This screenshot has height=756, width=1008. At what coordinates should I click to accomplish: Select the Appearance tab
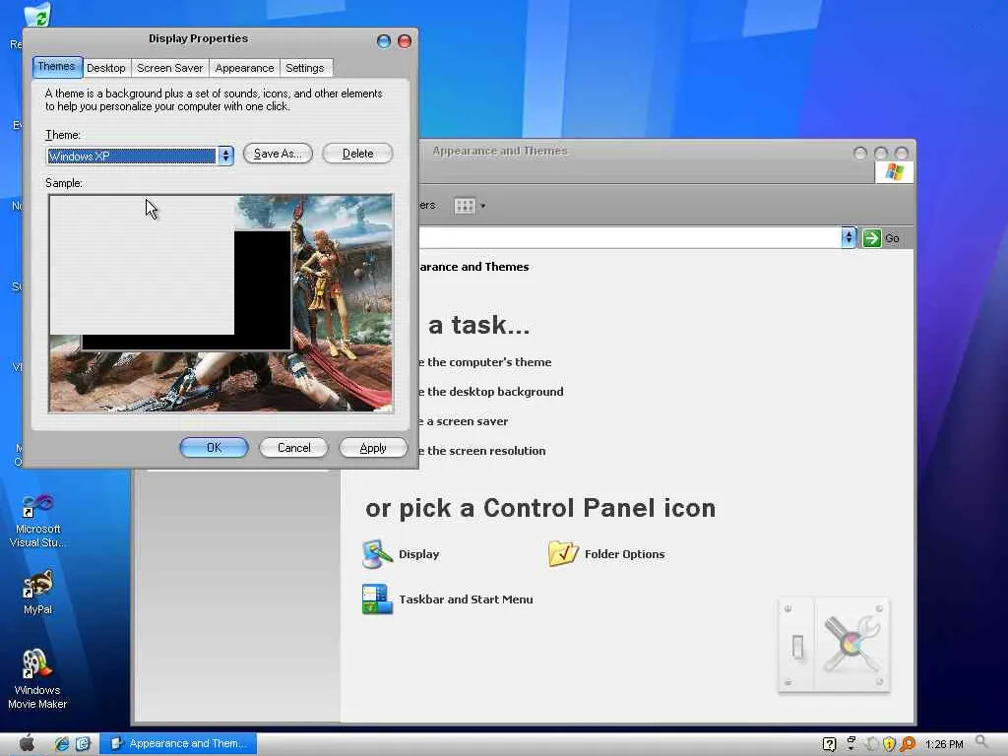tap(244, 68)
